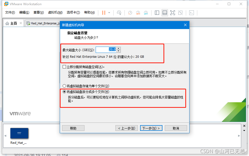Open the console view icon
The width and height of the screenshot is (249, 156).
(192, 13)
